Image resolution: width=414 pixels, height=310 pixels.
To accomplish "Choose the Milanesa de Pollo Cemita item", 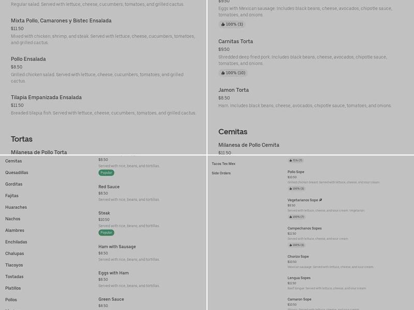I will (248, 145).
